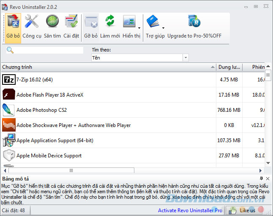Click Upgrade to Pro-50%OFF icon
The image size is (273, 216).
(194, 21)
